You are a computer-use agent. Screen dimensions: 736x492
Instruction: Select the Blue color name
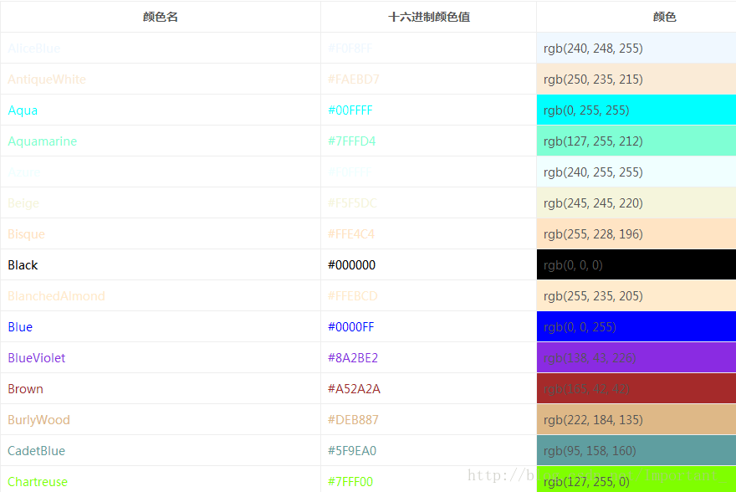tap(20, 327)
